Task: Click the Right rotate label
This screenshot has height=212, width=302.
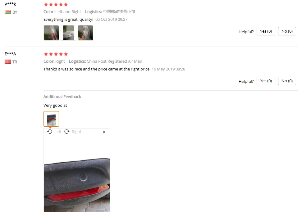Action: (x=76, y=132)
